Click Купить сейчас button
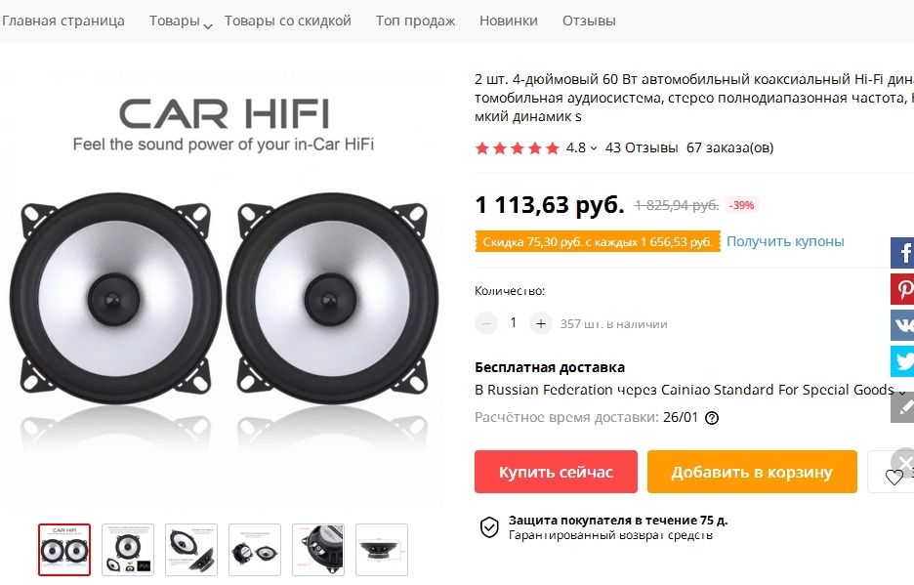Viewport: 914px width, 585px height. (x=556, y=472)
